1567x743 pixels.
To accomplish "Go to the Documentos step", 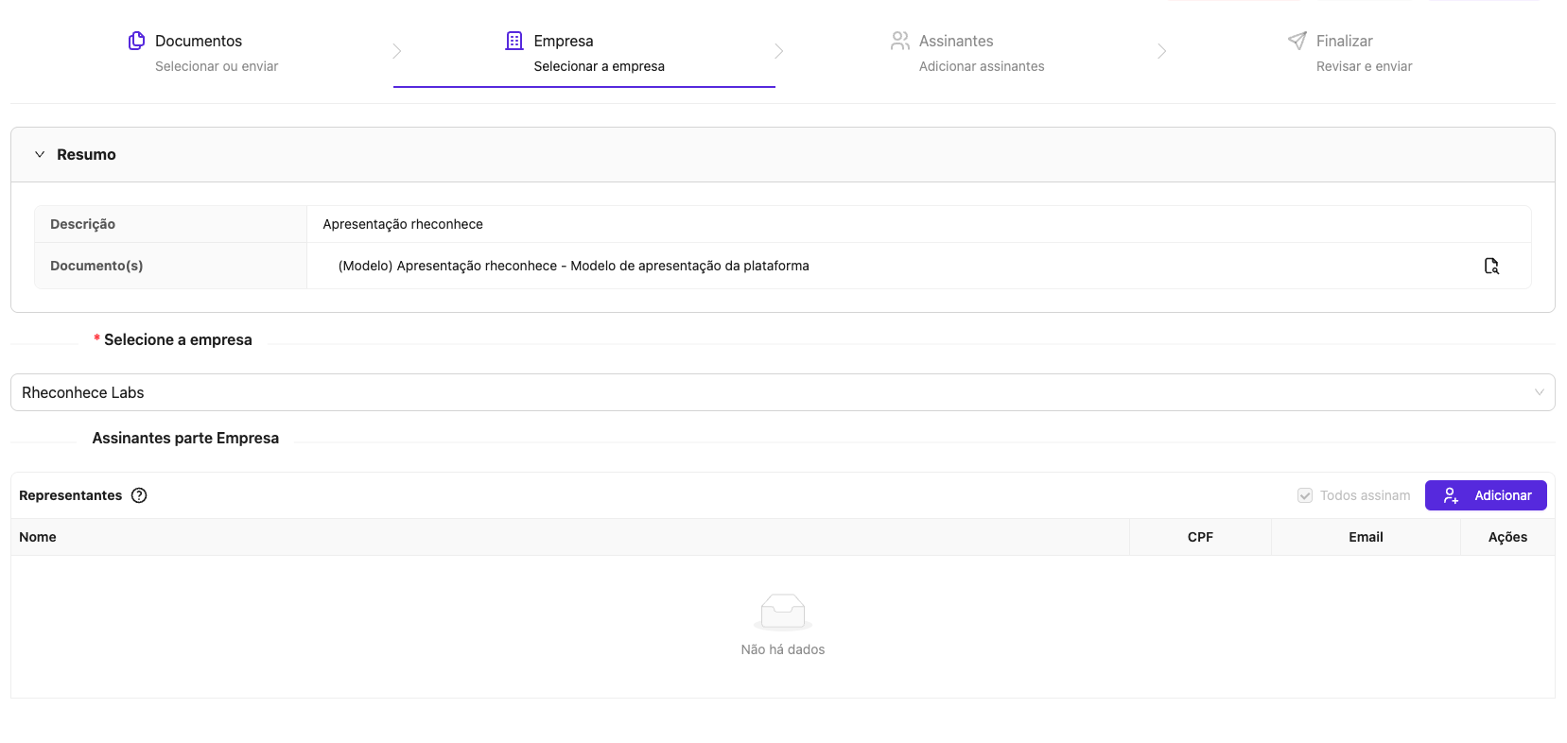I will tap(199, 42).
